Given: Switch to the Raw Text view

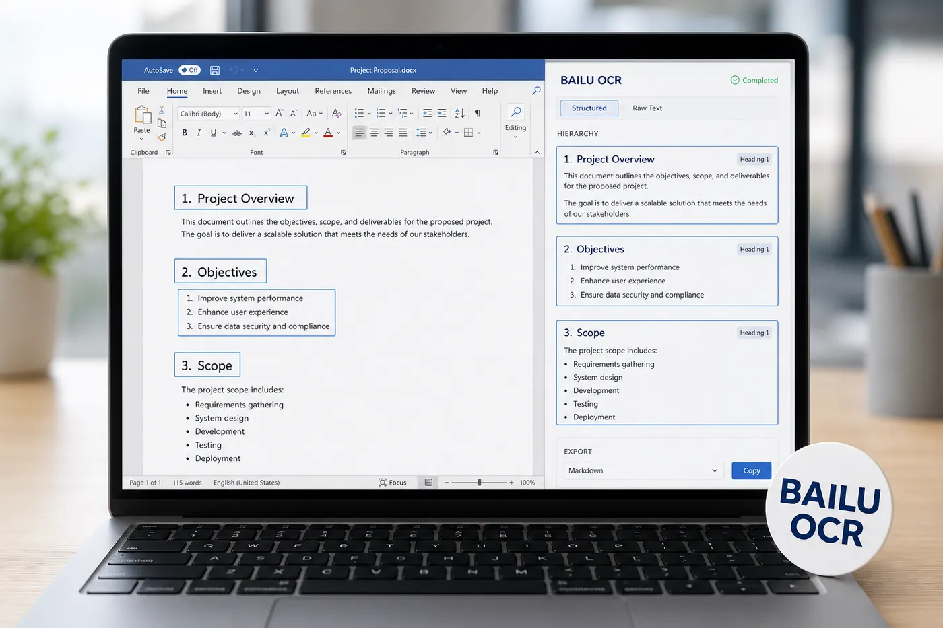Looking at the screenshot, I should coord(647,108).
